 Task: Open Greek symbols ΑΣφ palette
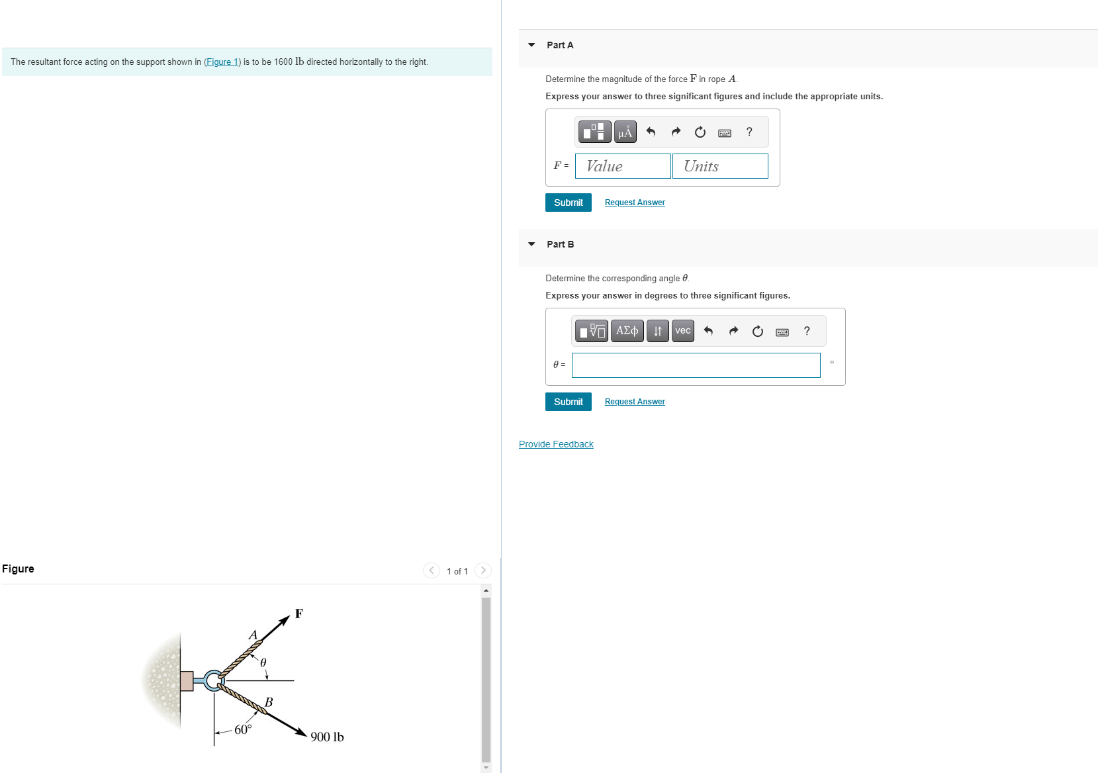click(x=627, y=331)
